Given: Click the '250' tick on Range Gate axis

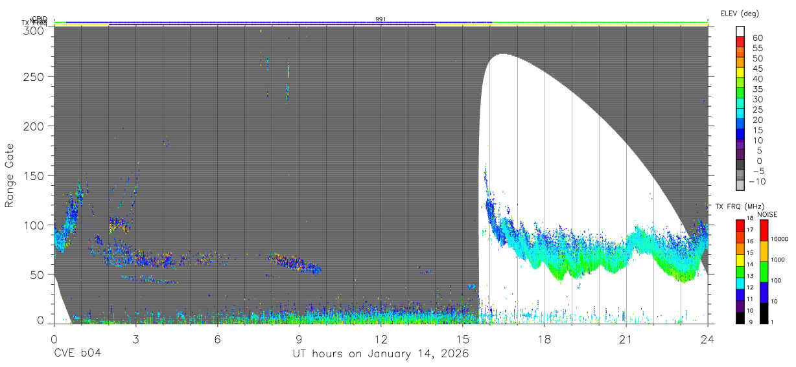Looking at the screenshot, I should click(34, 76).
